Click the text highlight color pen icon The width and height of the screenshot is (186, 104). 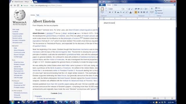click(x=127, y=12)
